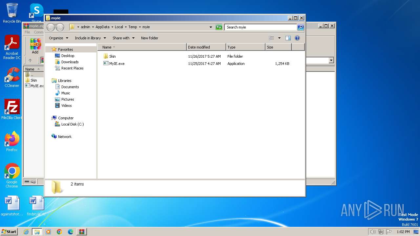The height and width of the screenshot is (236, 420).
Task: Open WinRAR path dropdown arrow
Action: point(331,60)
